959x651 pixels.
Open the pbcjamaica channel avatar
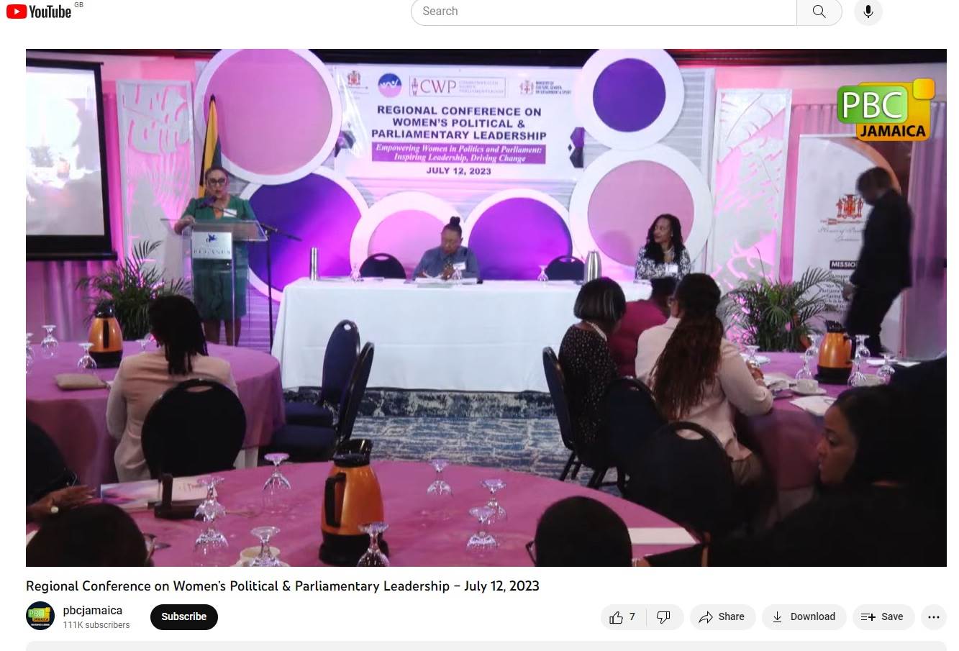(x=40, y=616)
